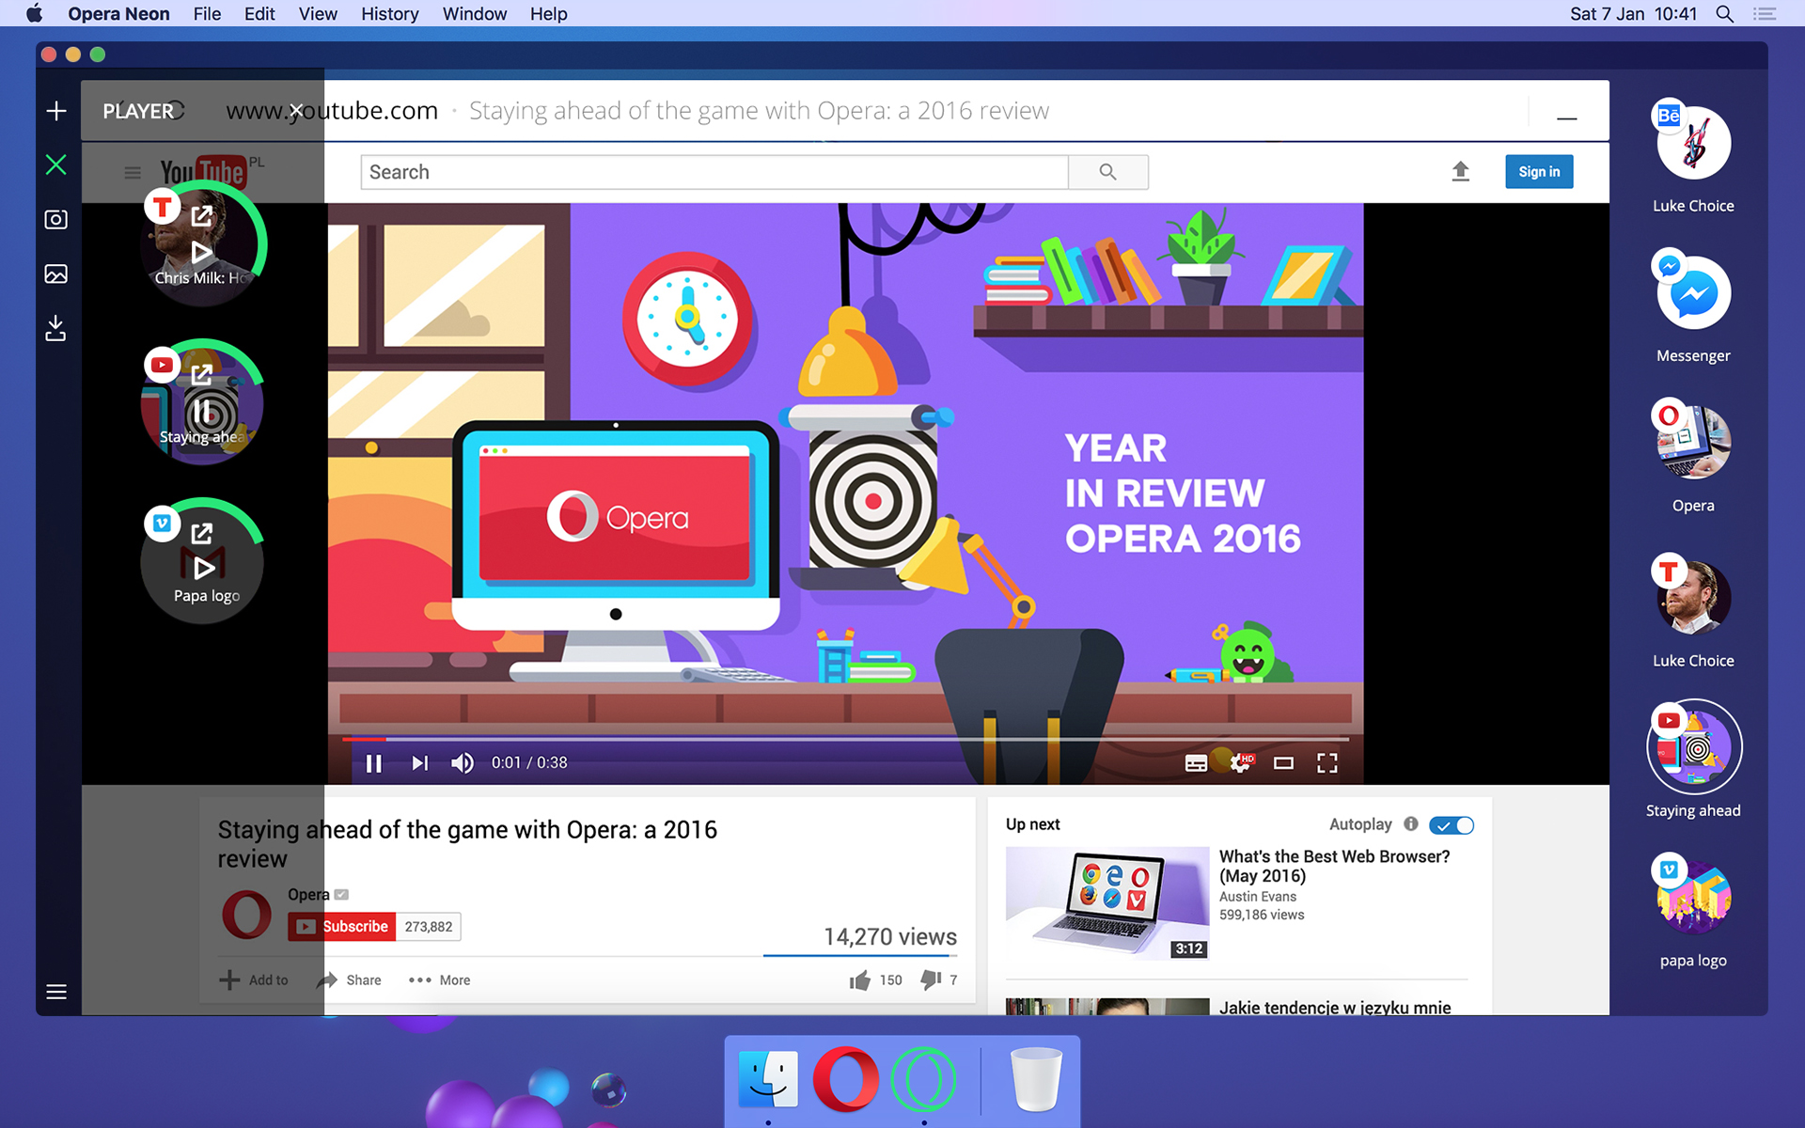Open a new tab with the plus icon
Image resolution: width=1805 pixels, height=1128 pixels.
pyautogui.click(x=56, y=110)
